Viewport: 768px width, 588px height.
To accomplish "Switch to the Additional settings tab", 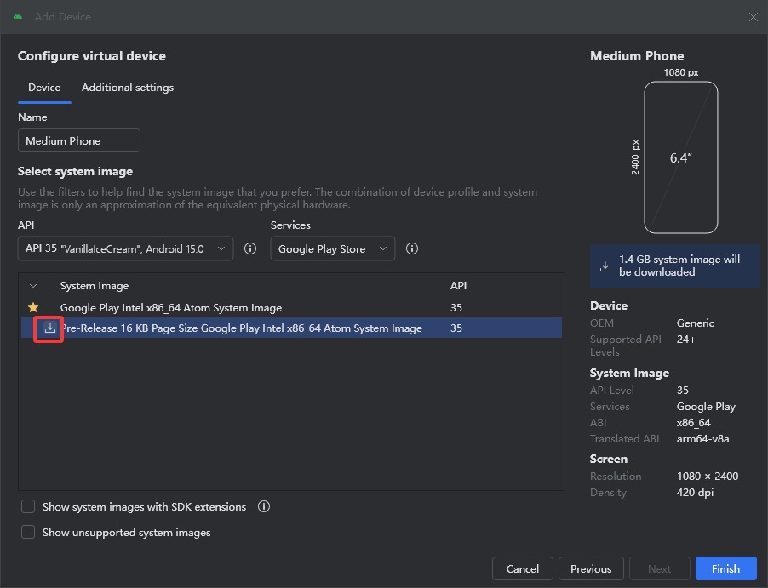I will click(128, 88).
